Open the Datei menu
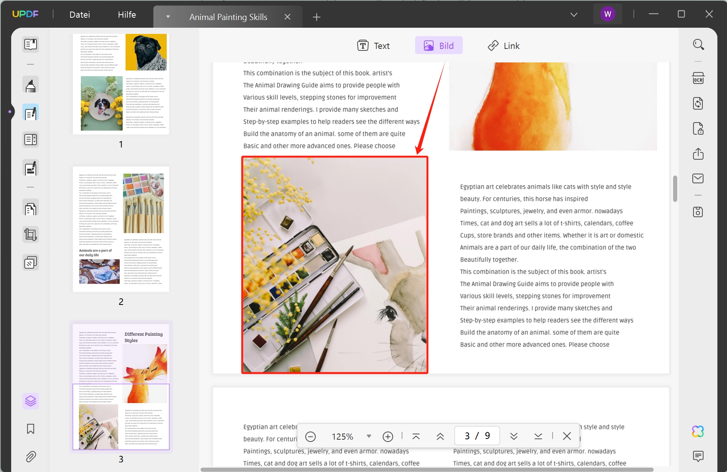Viewport: 727px width, 472px height. (x=80, y=15)
